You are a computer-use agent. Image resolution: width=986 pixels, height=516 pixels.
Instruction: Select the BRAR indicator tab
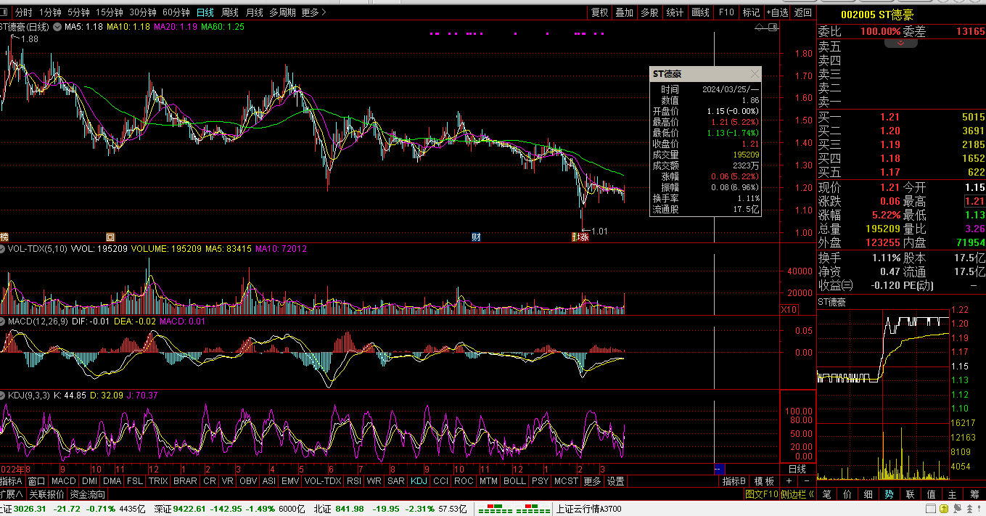tap(185, 481)
